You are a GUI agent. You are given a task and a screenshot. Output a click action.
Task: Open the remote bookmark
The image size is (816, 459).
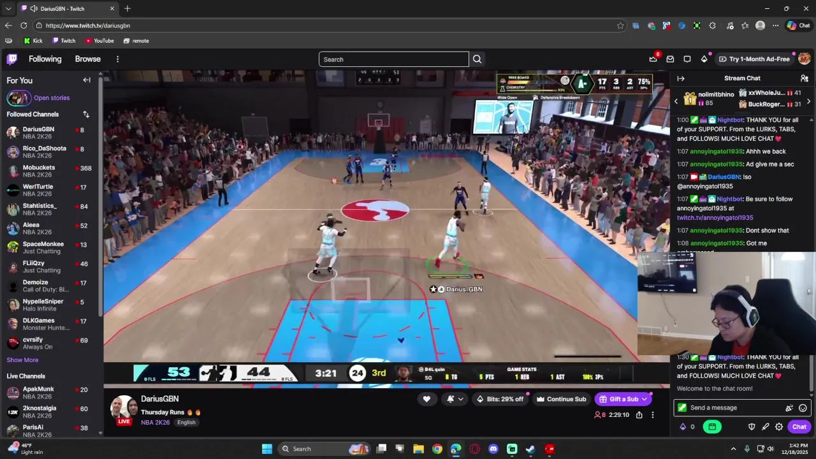coord(136,41)
